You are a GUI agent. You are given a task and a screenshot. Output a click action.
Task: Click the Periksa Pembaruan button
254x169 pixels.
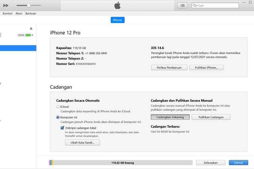[x=169, y=68]
